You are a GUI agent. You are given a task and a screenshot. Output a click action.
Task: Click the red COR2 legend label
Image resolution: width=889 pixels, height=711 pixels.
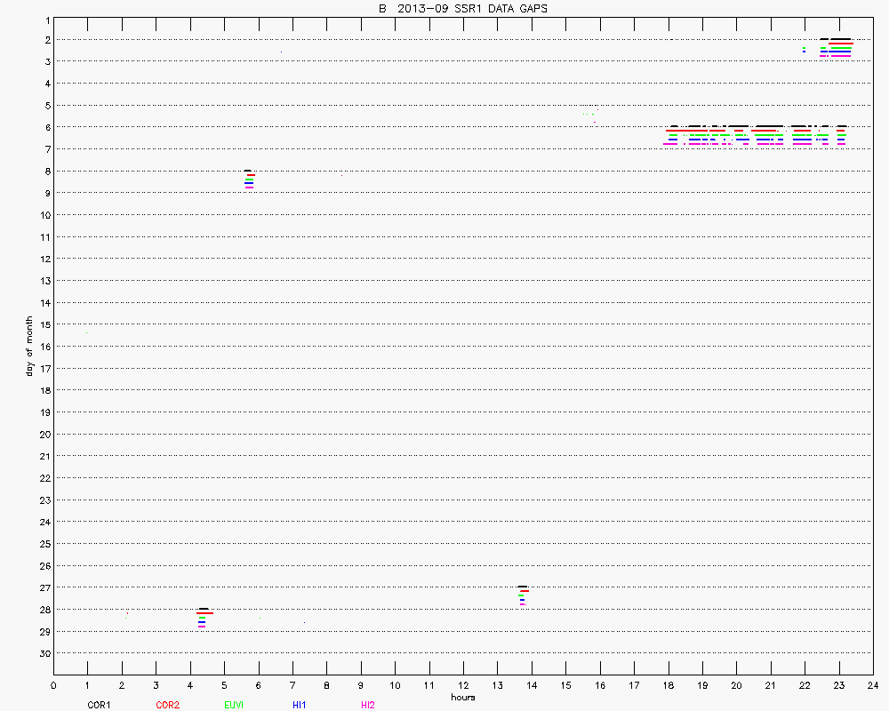[x=167, y=705]
